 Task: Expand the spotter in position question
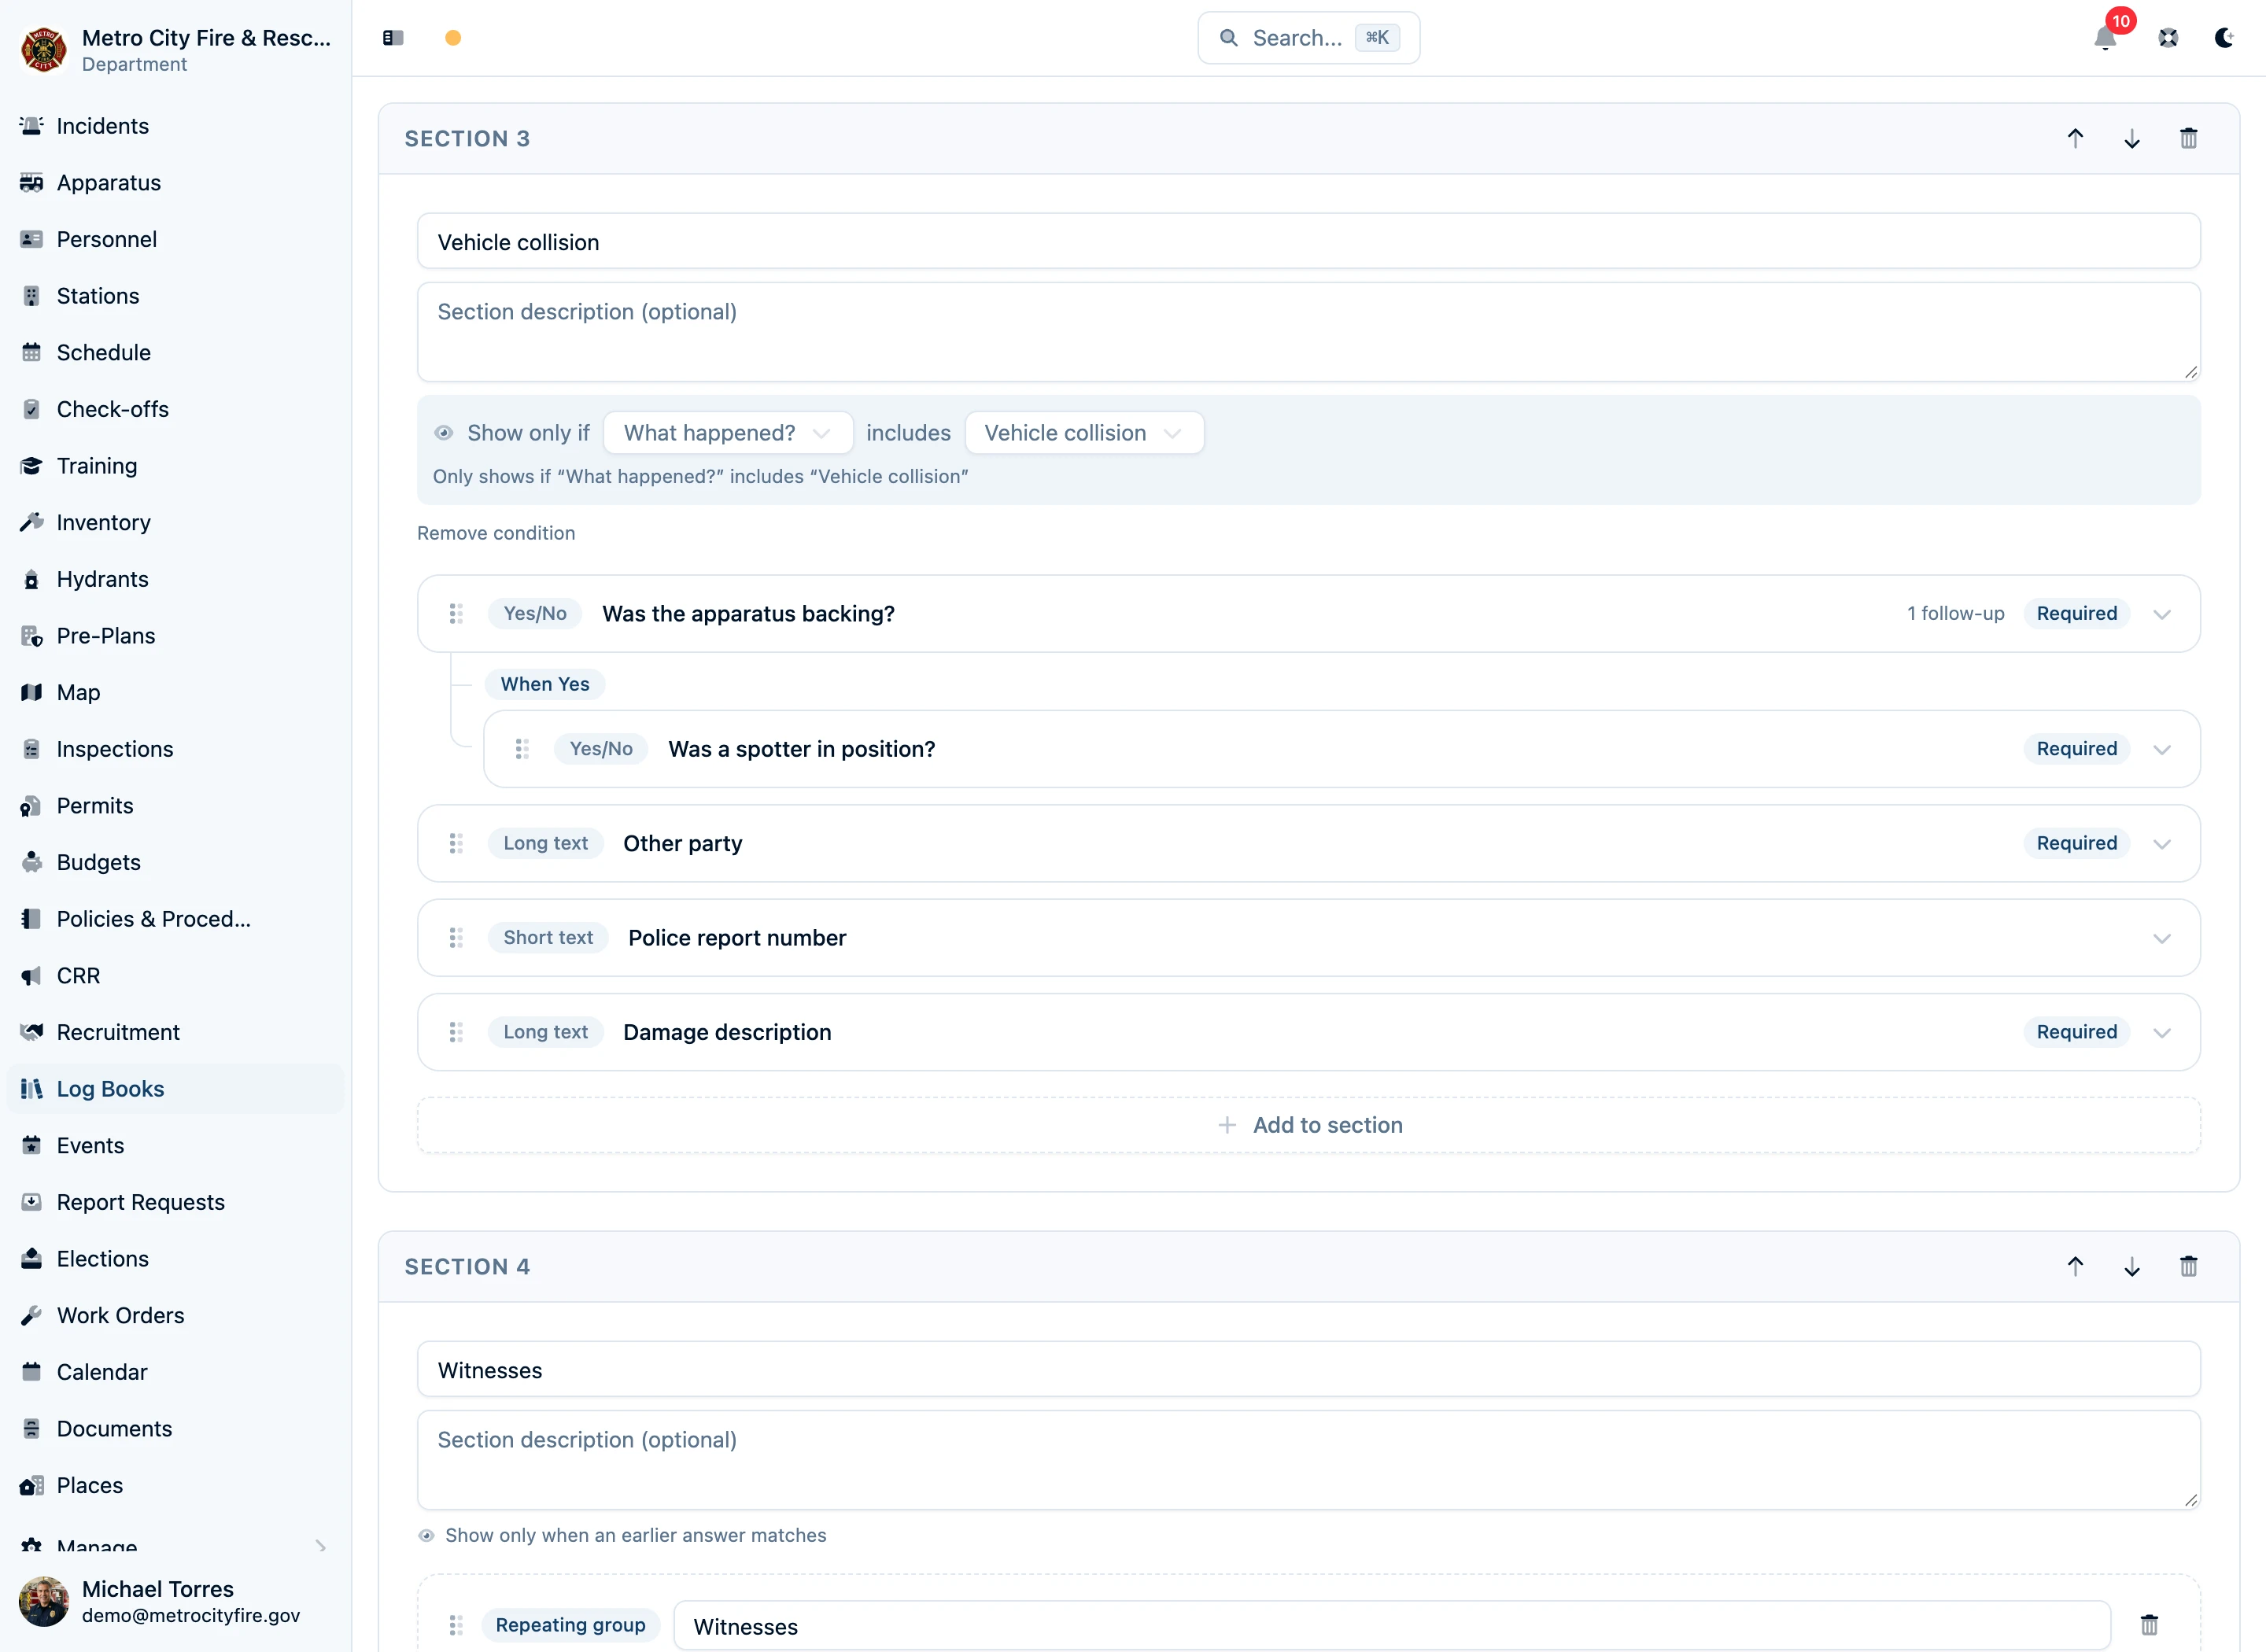point(2162,750)
